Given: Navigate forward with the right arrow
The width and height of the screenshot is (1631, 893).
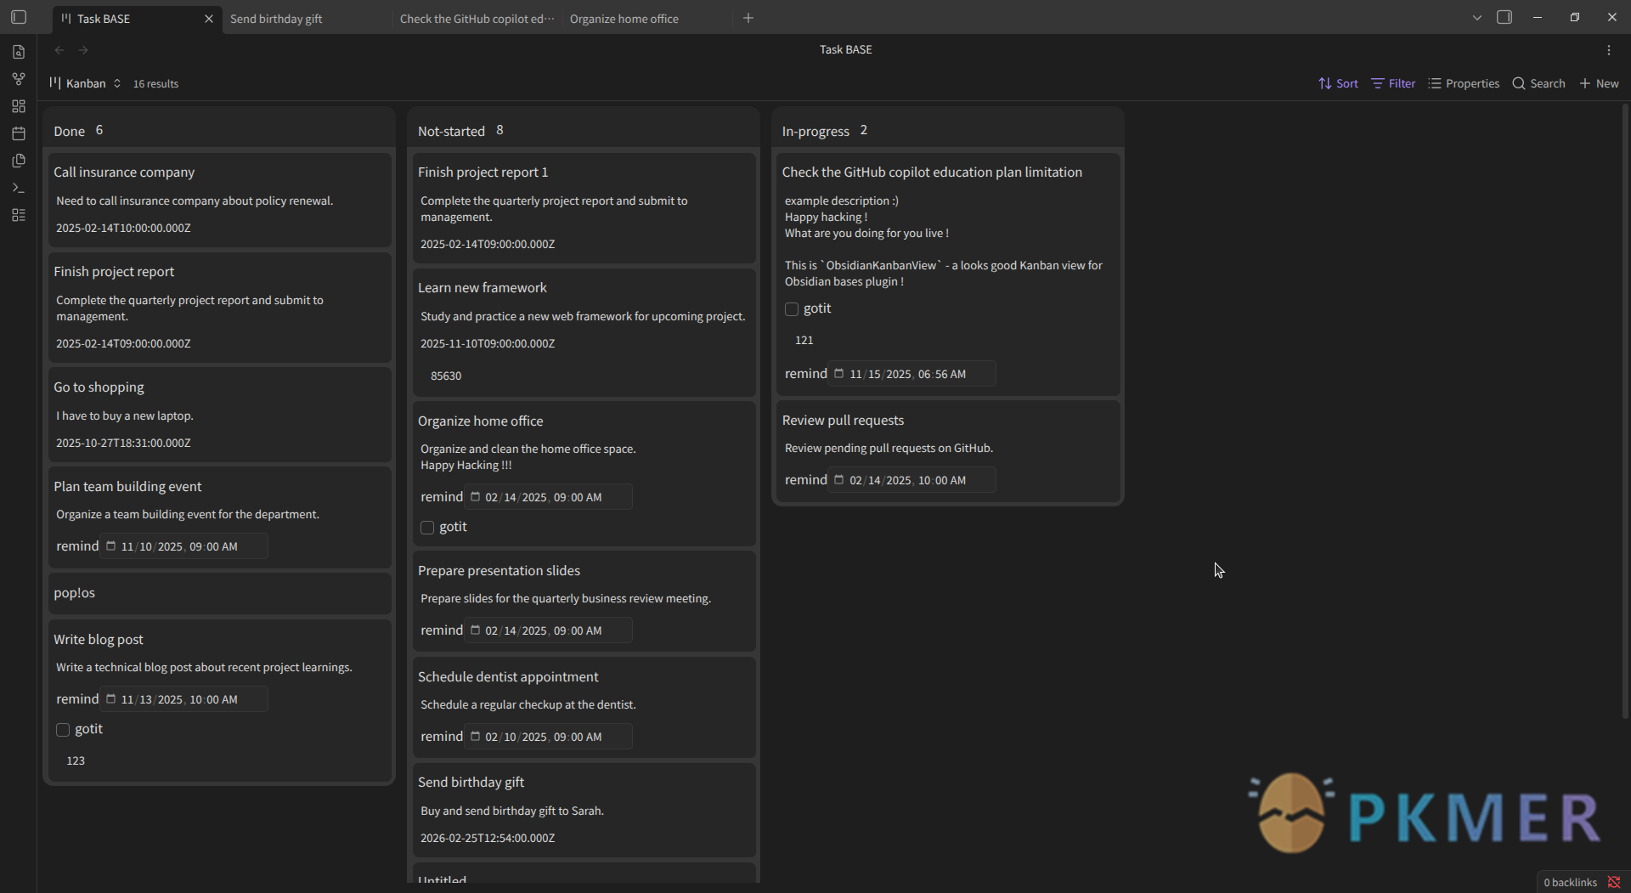Looking at the screenshot, I should tap(83, 50).
